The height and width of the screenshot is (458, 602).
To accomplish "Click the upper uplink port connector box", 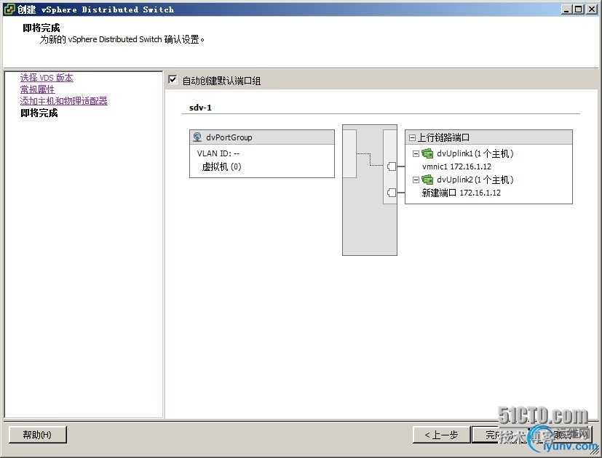I will [x=392, y=166].
